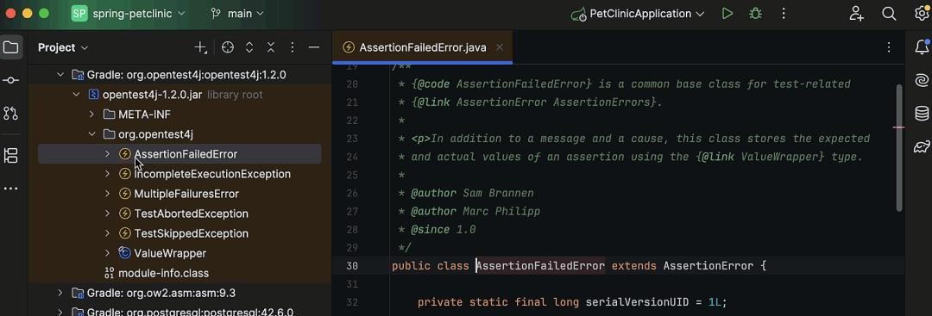This screenshot has width=932, height=316.
Task: Open PetClinicApplication run configuration dropdown
Action: [637, 13]
